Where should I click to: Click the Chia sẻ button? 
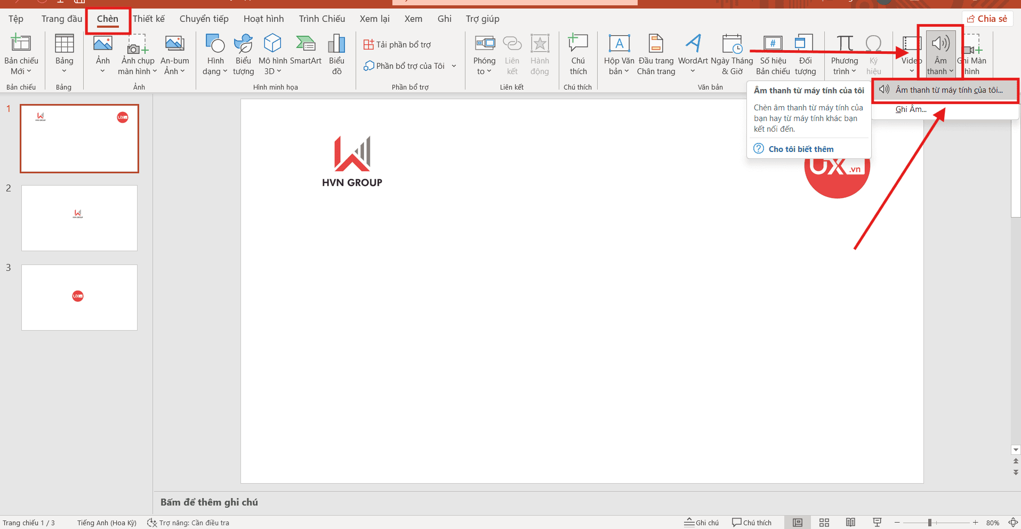pyautogui.click(x=987, y=18)
